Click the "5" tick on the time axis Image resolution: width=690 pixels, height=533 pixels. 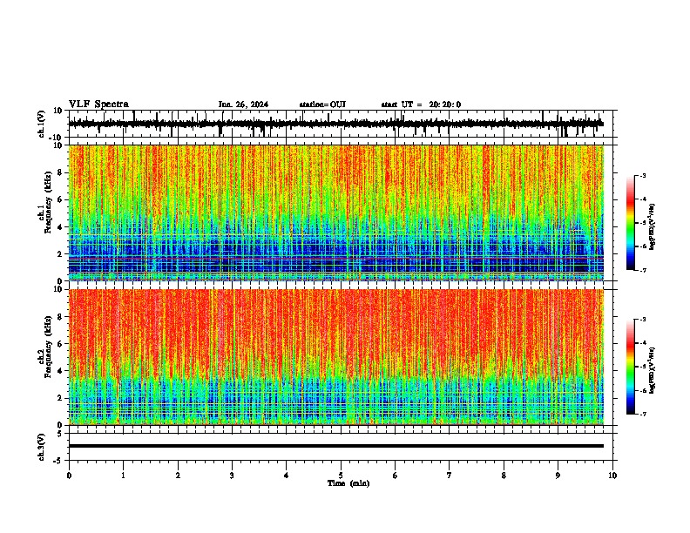(341, 476)
